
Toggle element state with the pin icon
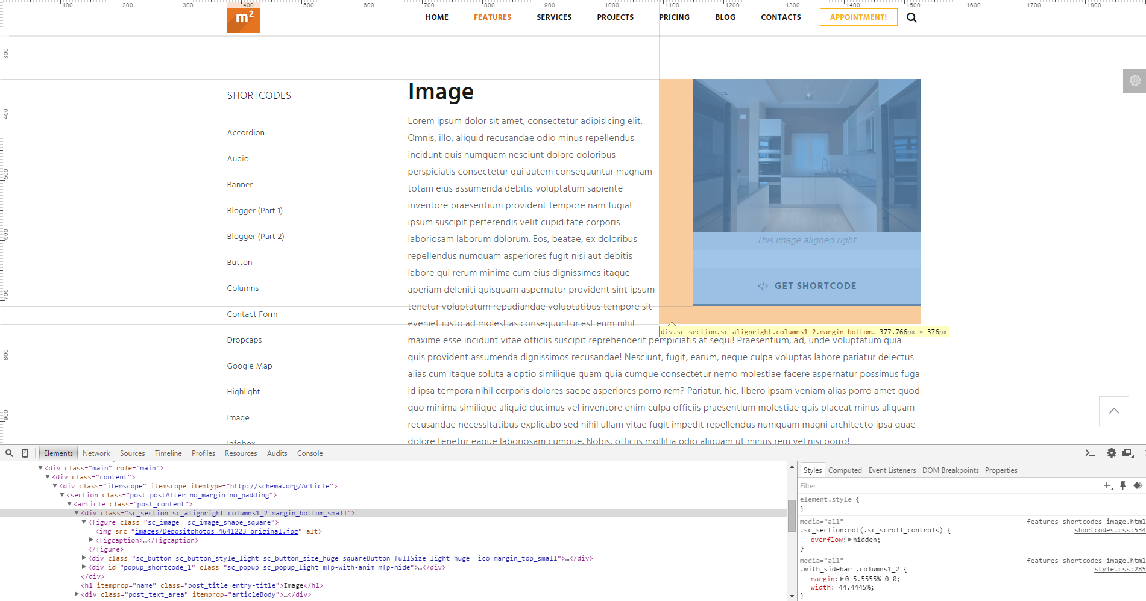click(1123, 486)
